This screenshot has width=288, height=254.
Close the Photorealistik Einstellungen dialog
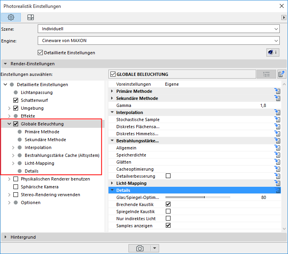(282, 6)
